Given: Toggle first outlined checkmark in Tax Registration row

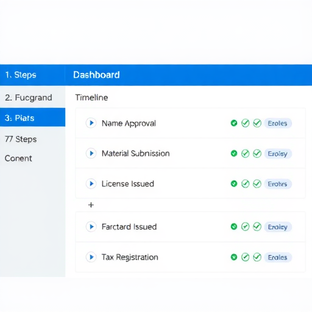Looking at the screenshot, I should (246, 257).
